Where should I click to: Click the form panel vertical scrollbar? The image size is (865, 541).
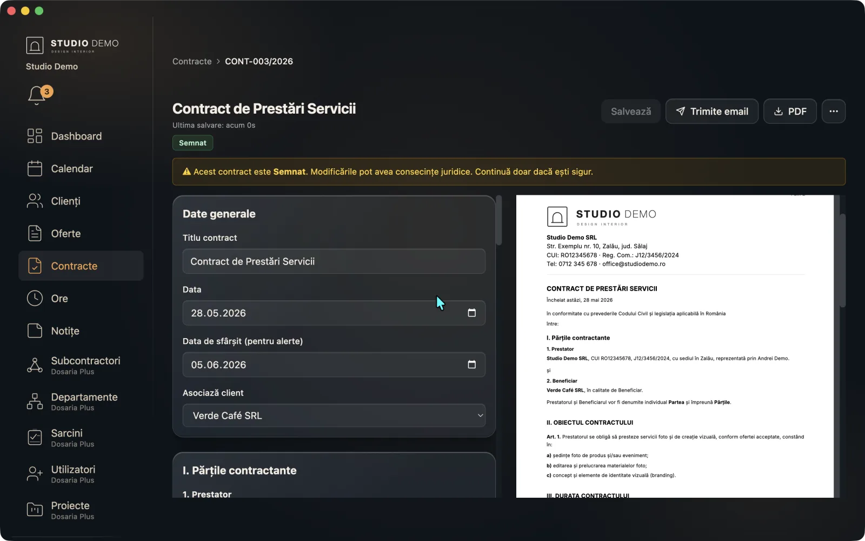(499, 220)
